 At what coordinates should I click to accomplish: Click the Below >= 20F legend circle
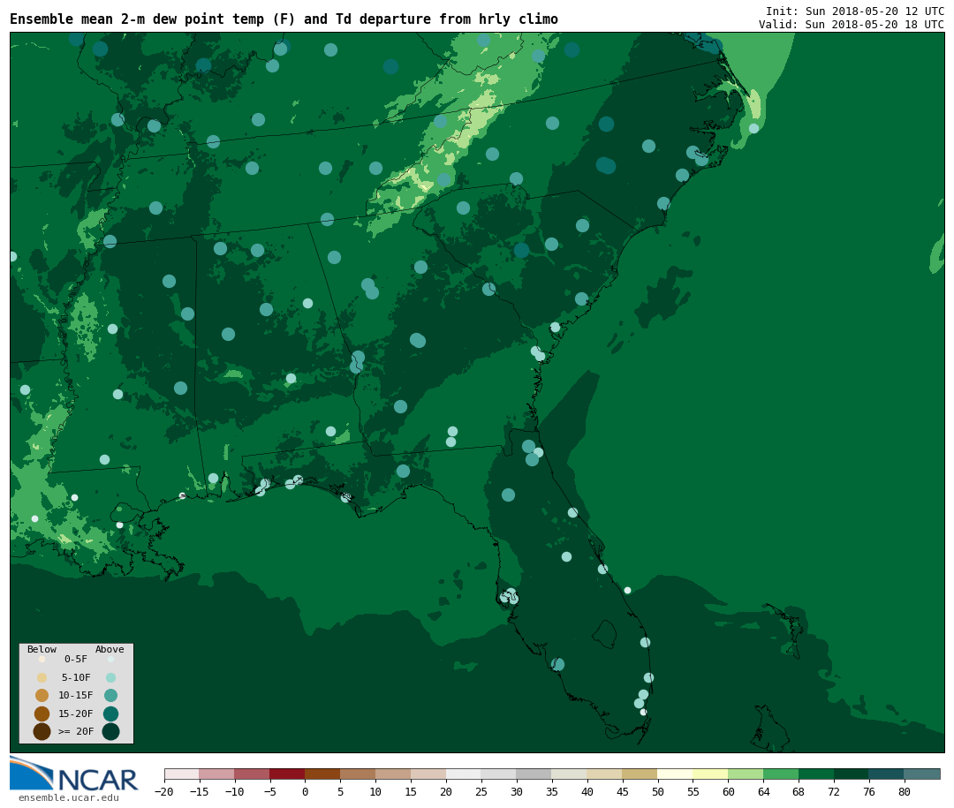click(42, 731)
